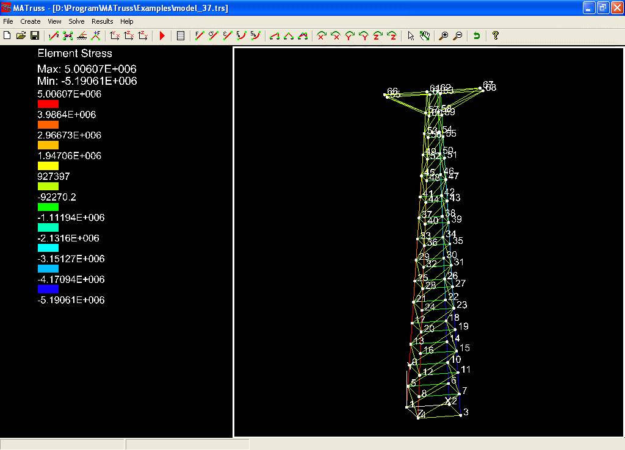The height and width of the screenshot is (450, 625).
Task: Open help via the yellow question mark
Action: 495,36
